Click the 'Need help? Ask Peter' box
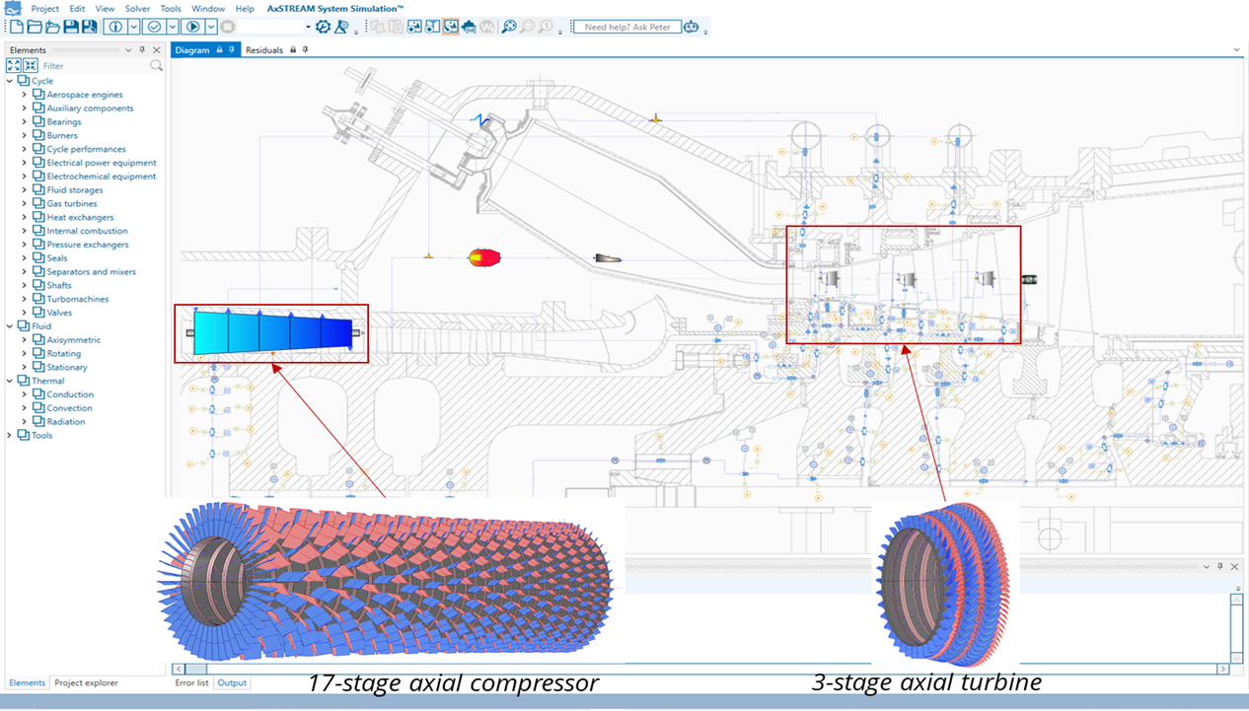The image size is (1249, 711). click(626, 27)
